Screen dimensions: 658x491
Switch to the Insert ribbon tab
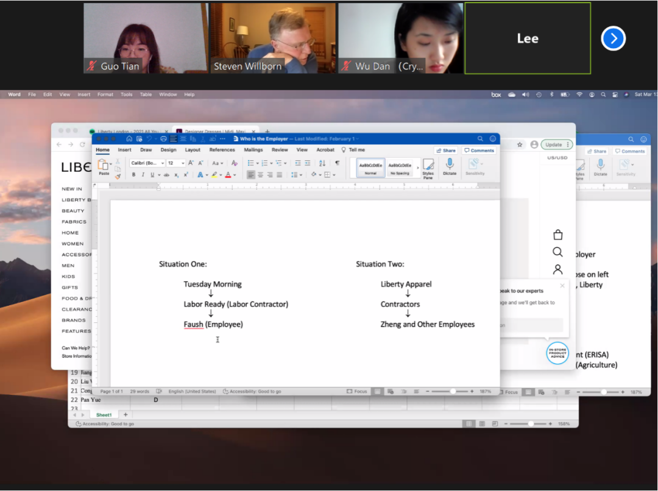point(125,150)
